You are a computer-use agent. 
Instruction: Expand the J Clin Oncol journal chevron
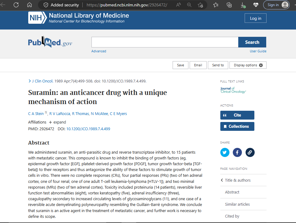(30, 81)
